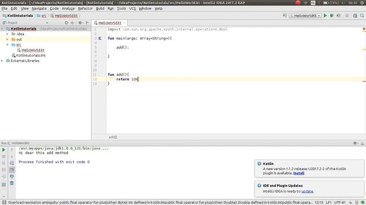Expand the .idea folder

[x=7, y=34]
